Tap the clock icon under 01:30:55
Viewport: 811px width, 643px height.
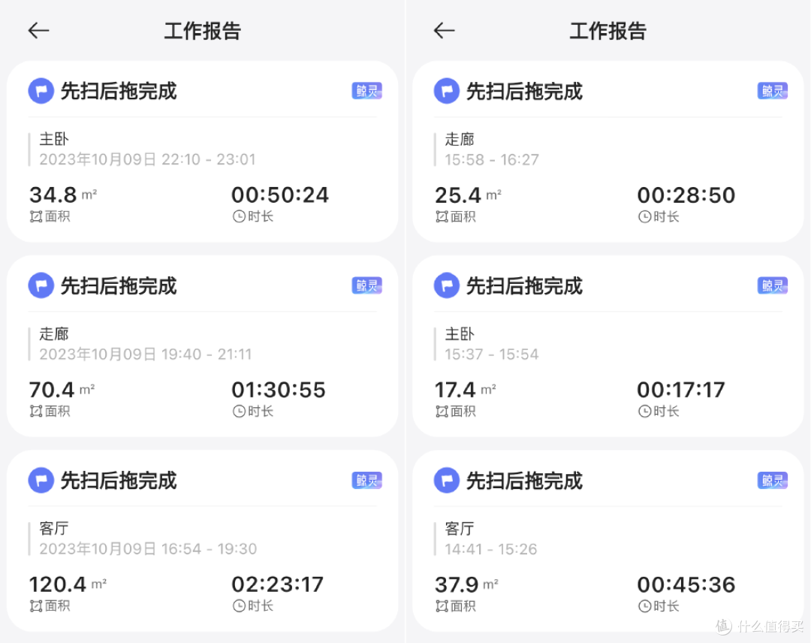[x=239, y=411]
